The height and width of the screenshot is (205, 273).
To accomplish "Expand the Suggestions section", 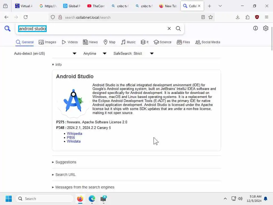I will [64, 162].
